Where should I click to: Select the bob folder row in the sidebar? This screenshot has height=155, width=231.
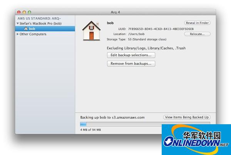click(45, 29)
